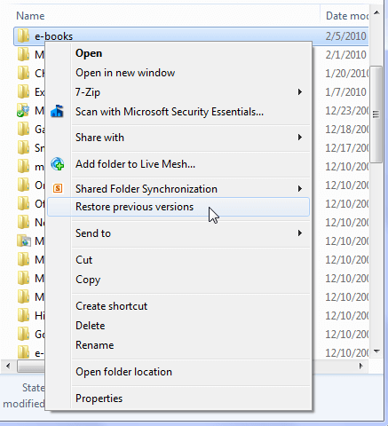Image resolution: width=388 pixels, height=426 pixels.
Task: Click the vertical scrollbar up arrow
Action: pyautogui.click(x=376, y=12)
